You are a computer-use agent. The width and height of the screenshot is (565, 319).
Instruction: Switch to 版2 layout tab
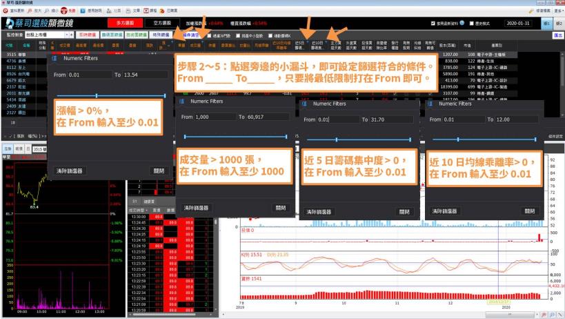pyautogui.click(x=559, y=23)
